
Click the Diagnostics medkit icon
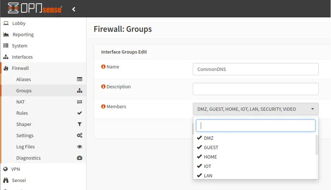tap(80, 158)
